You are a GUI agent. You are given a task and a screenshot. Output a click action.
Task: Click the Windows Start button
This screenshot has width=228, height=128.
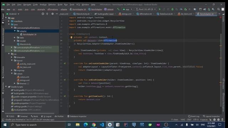pyautogui.click(x=5, y=125)
